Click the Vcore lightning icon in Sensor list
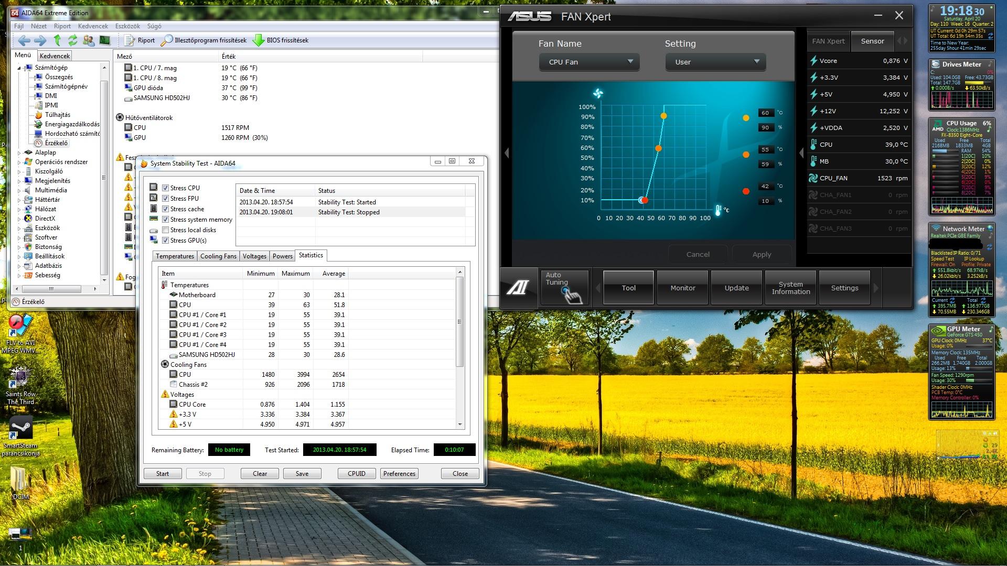Viewport: 1007px width, 566px height. (x=813, y=61)
